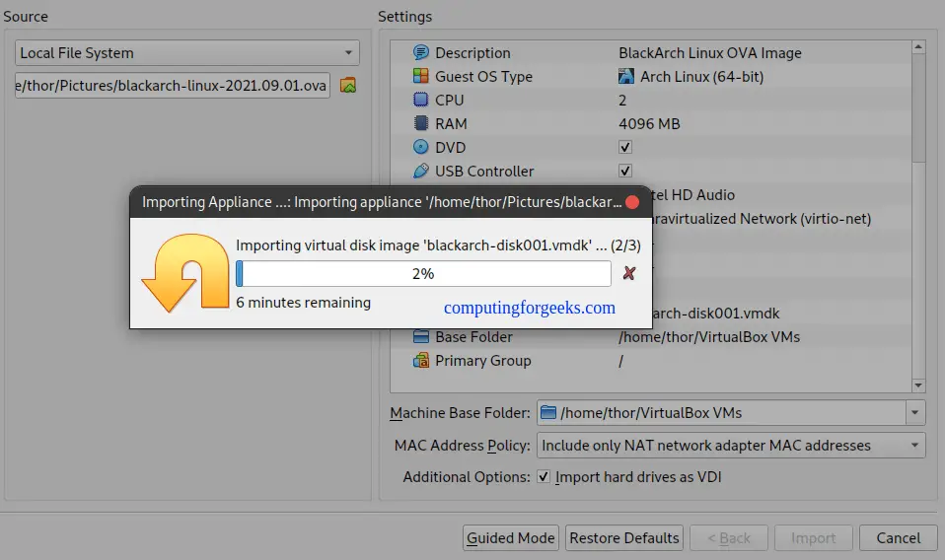Click the RAM memory icon
This screenshot has height=560, width=945.
click(x=420, y=123)
